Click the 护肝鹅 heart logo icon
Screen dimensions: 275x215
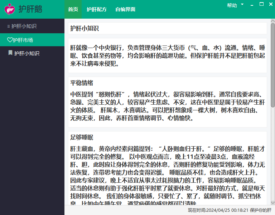10,9
